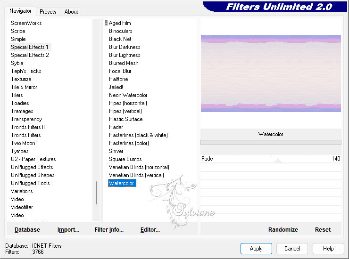Viewport: 349px width, 259px height.
Task: Select Special Effects 1 category
Action: pos(30,47)
